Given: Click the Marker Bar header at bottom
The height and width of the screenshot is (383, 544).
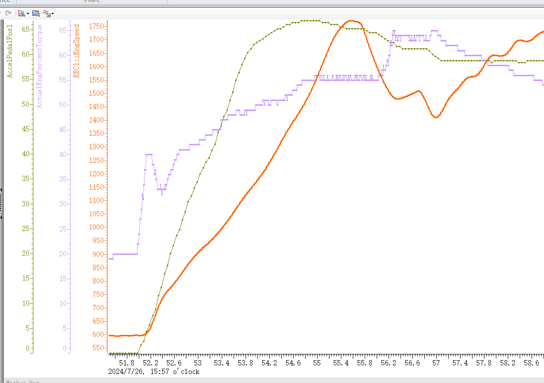Looking at the screenshot, I should click(x=22, y=381).
